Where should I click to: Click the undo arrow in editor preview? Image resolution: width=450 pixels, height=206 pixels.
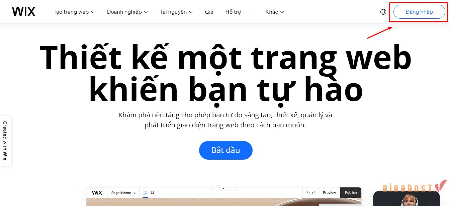point(308,193)
